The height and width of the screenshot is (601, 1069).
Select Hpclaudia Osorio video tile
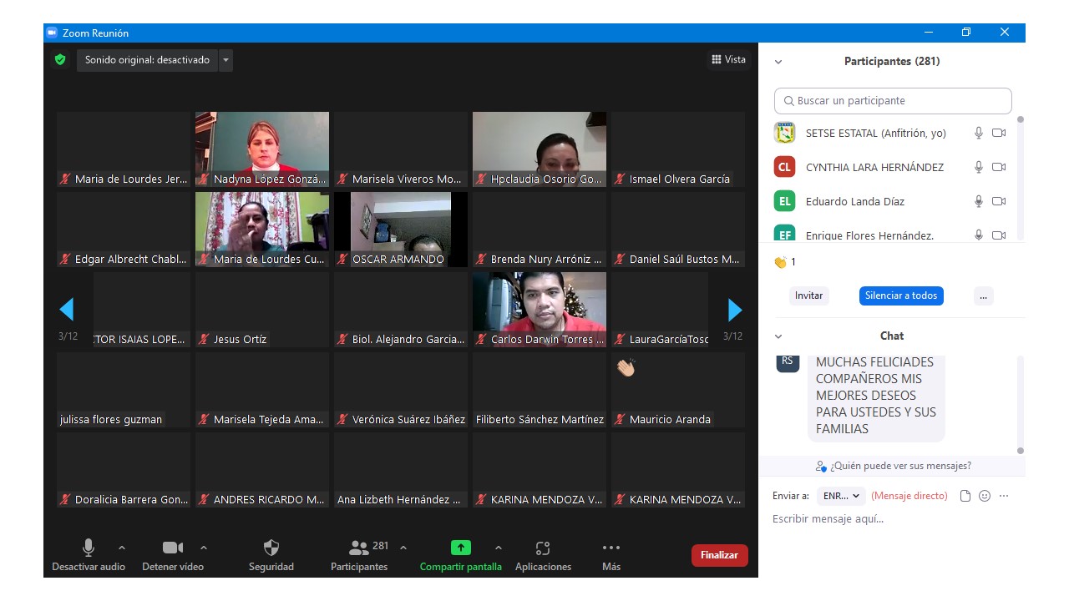coord(540,149)
